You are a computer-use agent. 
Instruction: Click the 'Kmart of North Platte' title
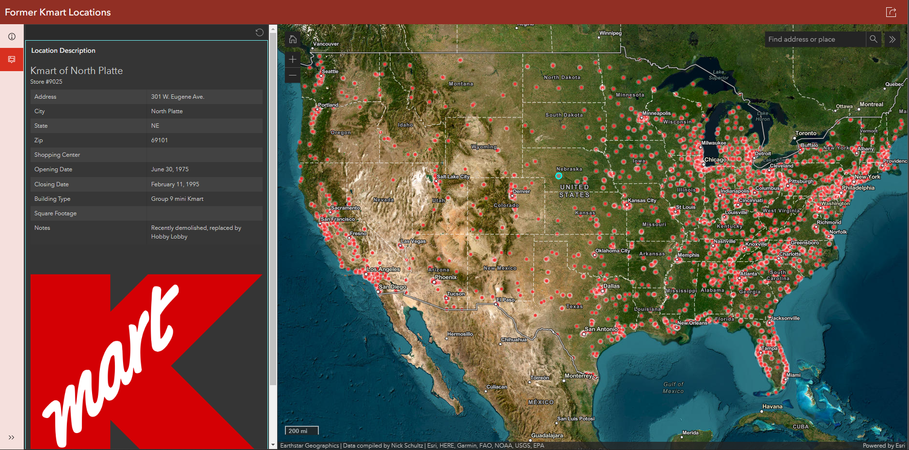tap(77, 71)
